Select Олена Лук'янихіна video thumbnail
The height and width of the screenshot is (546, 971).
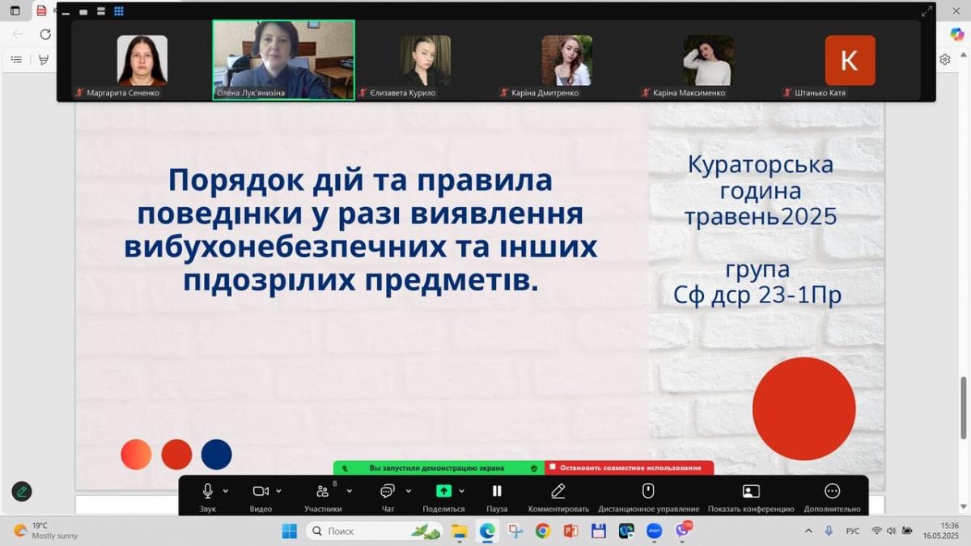coord(283,59)
